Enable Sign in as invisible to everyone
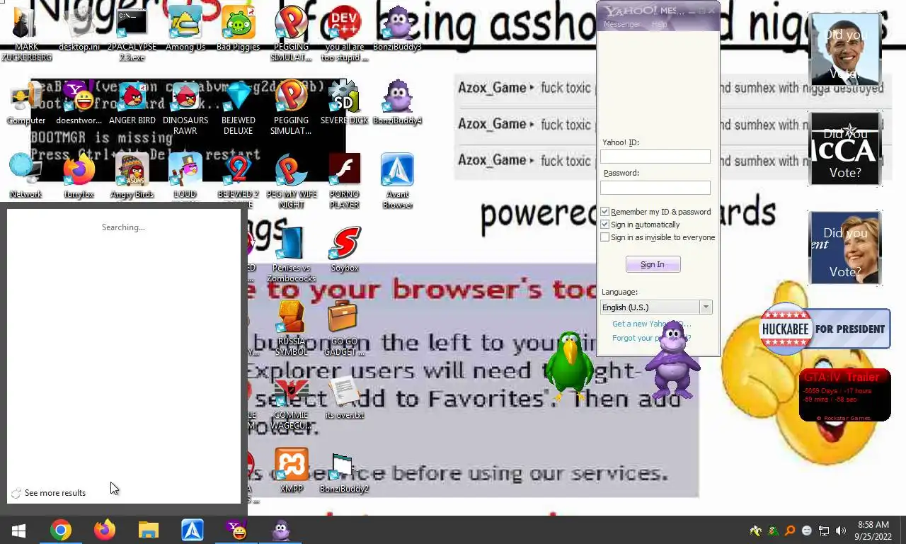 click(x=605, y=237)
